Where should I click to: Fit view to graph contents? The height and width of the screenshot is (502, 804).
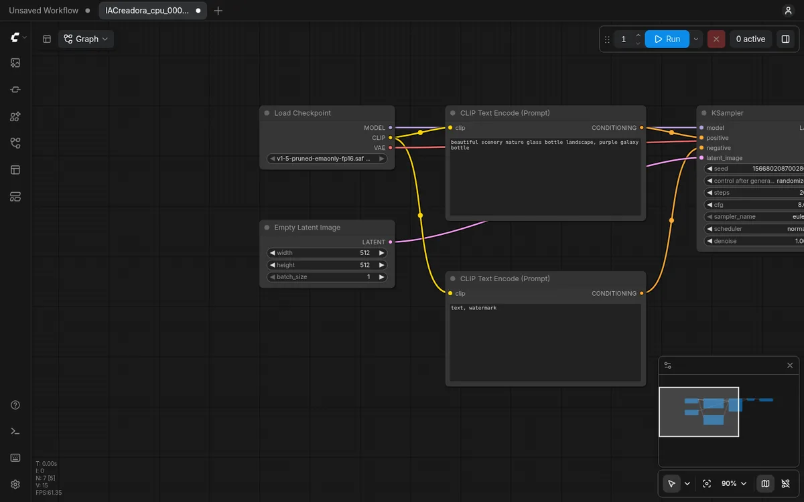pyautogui.click(x=707, y=483)
